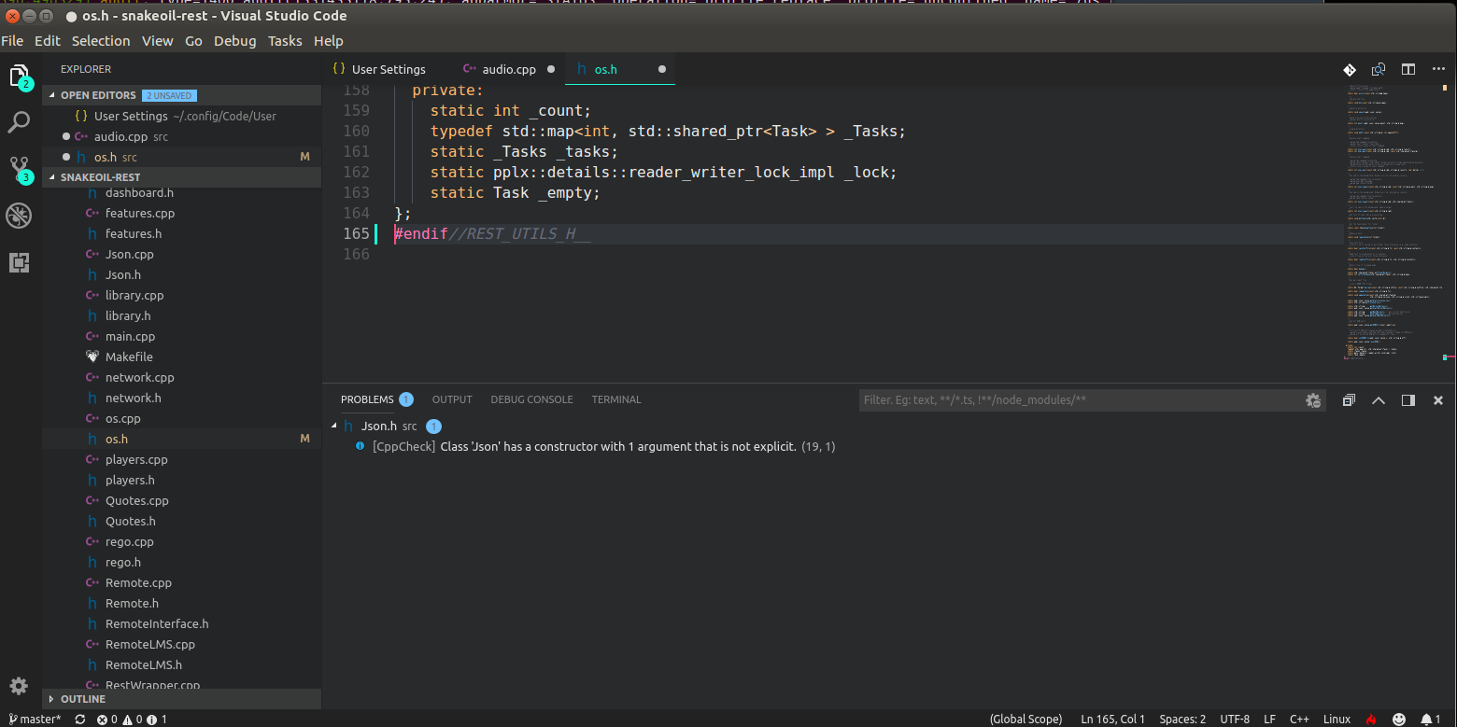Switch to the Terminal panel tab
Viewport: 1457px width, 727px height.
tap(616, 399)
